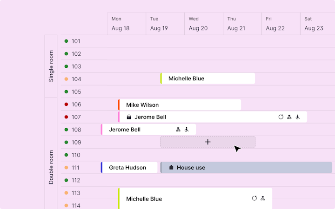
Task: Collapse the Double room group
Action: click(x=51, y=167)
